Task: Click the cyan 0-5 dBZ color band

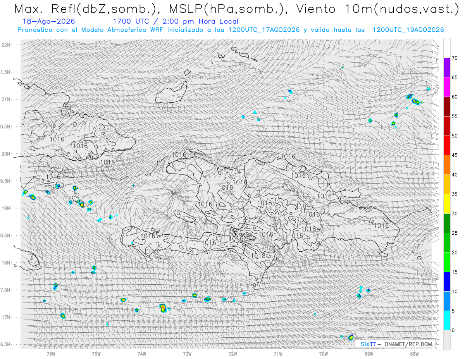Action: 447,320
